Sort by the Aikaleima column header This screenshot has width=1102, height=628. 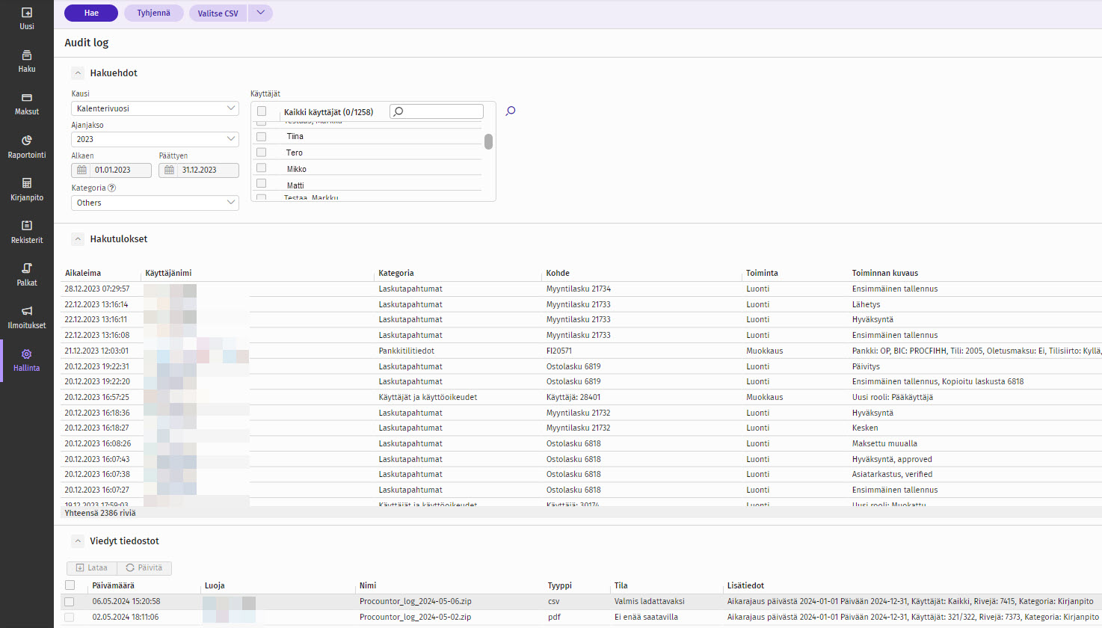(83, 273)
